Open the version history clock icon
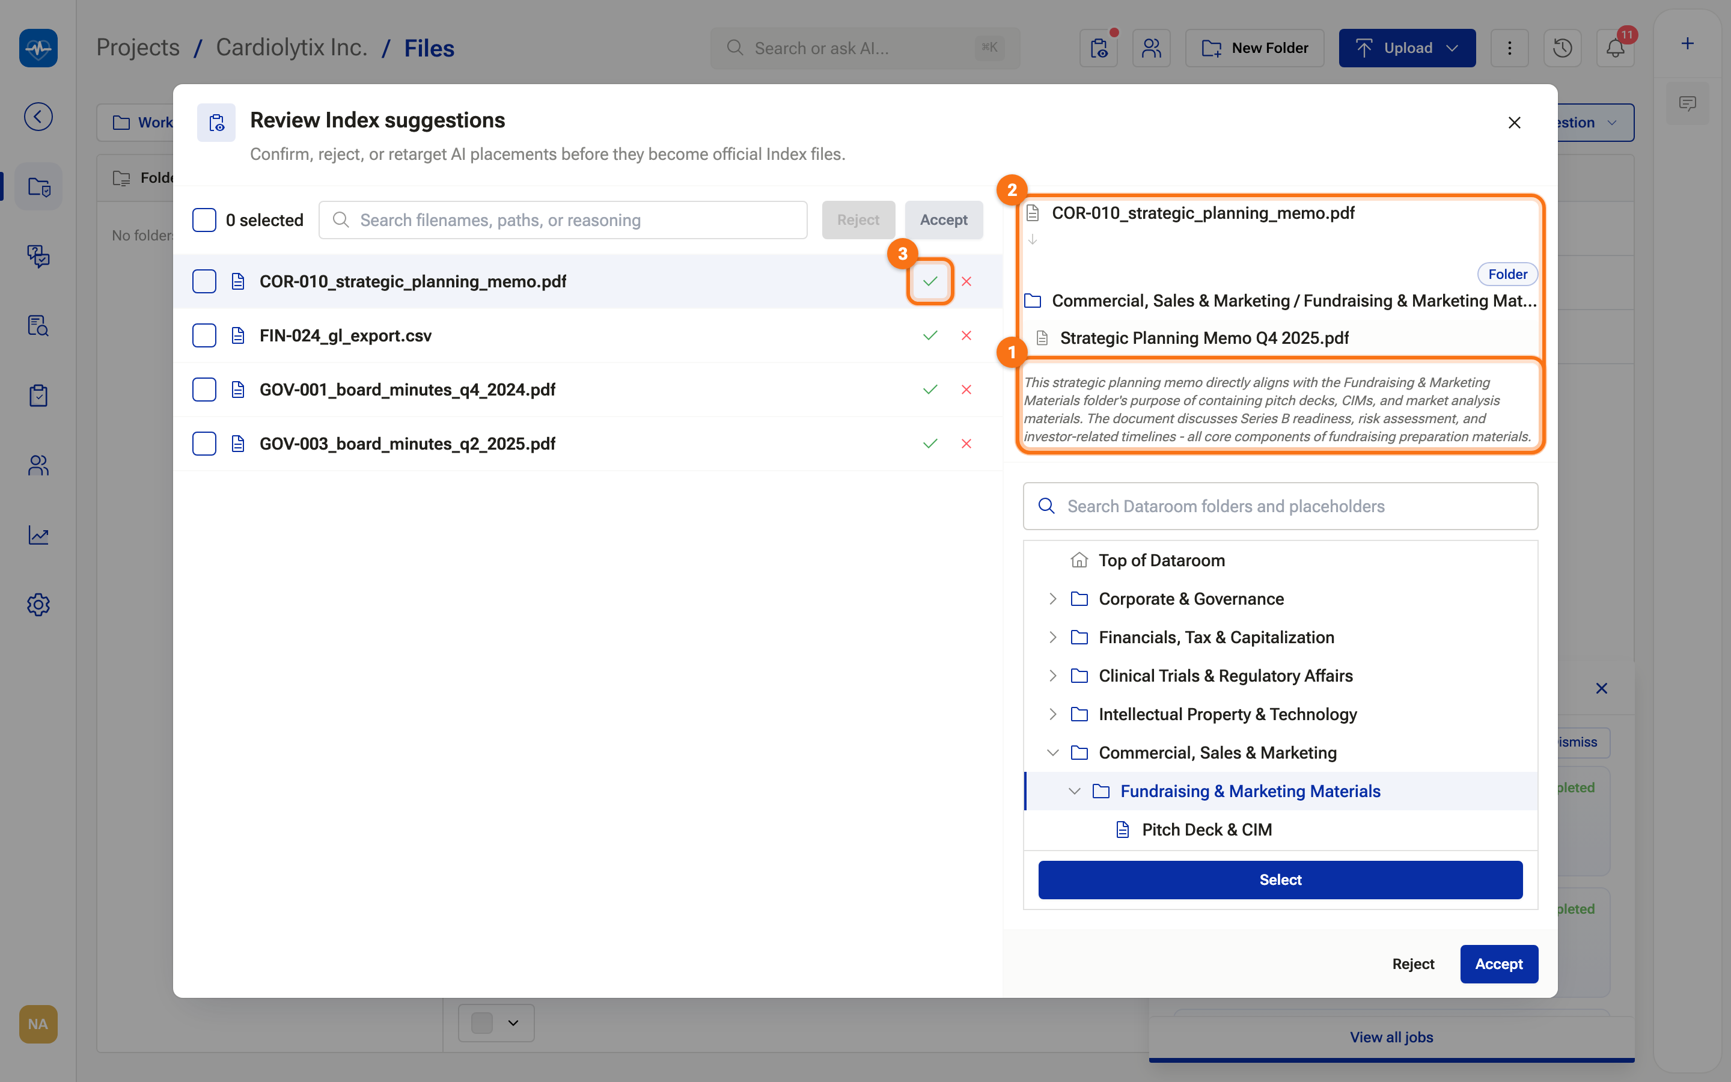Screen dimensions: 1731x1082 tap(1562, 48)
